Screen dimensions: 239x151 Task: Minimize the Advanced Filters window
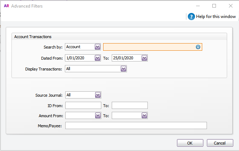click(198, 6)
